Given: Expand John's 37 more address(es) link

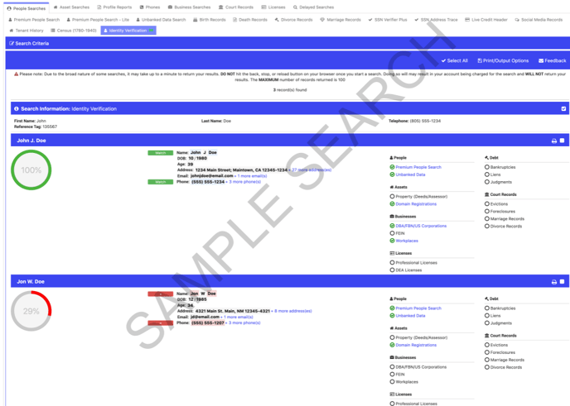Looking at the screenshot, I should 312,170.
